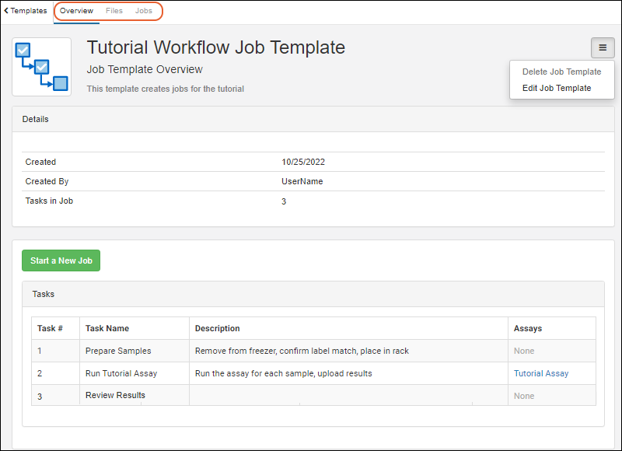
Task: Open the hamburger menu button
Action: pyautogui.click(x=603, y=48)
